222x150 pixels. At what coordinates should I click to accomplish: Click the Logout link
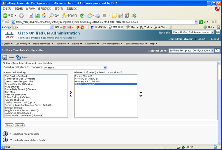tap(215, 39)
